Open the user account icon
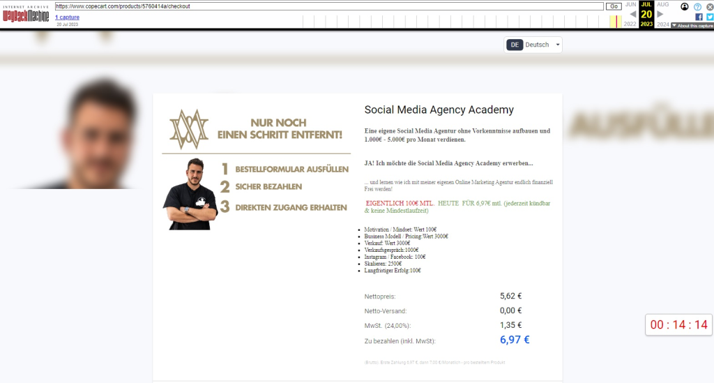714x383 pixels. [685, 6]
